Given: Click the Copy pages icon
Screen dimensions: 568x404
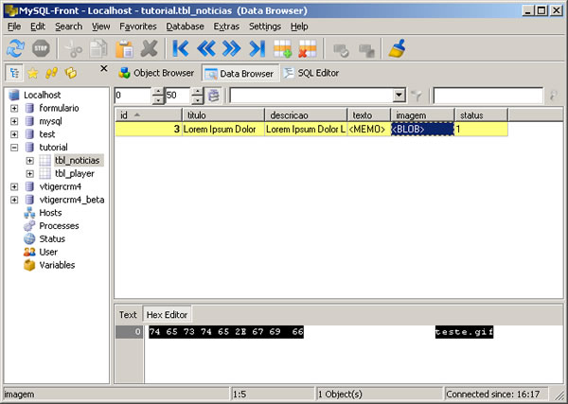Looking at the screenshot, I should pyautogui.click(x=98, y=48).
